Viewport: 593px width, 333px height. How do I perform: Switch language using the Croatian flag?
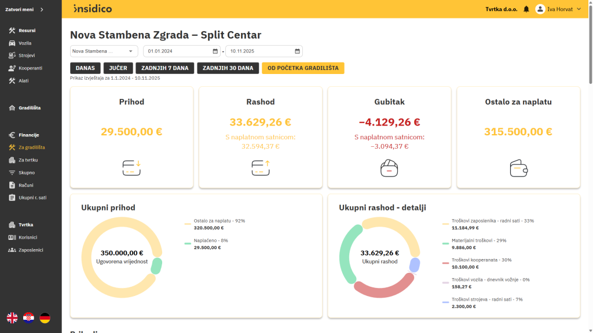pos(28,317)
